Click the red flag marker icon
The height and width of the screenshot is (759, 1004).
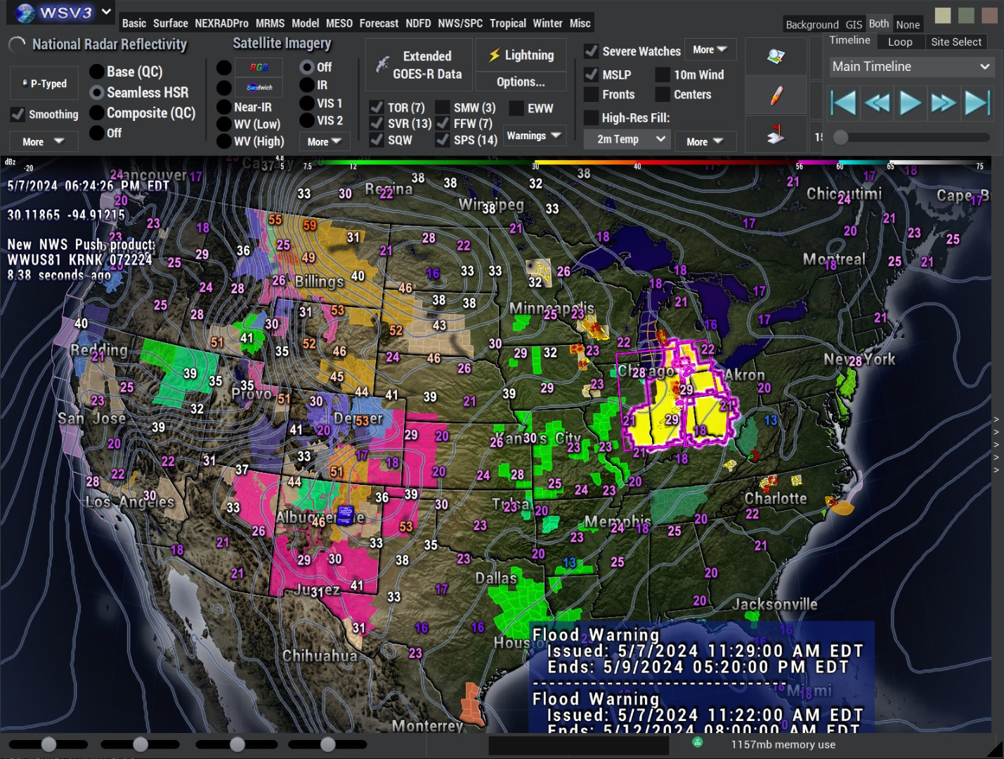776,134
